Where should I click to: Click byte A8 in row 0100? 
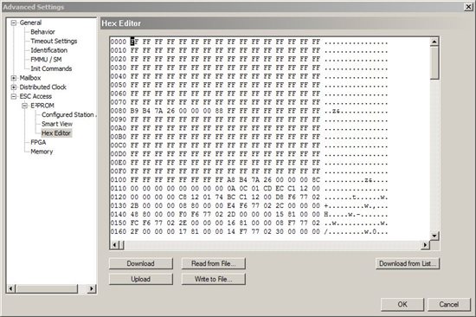coord(231,180)
